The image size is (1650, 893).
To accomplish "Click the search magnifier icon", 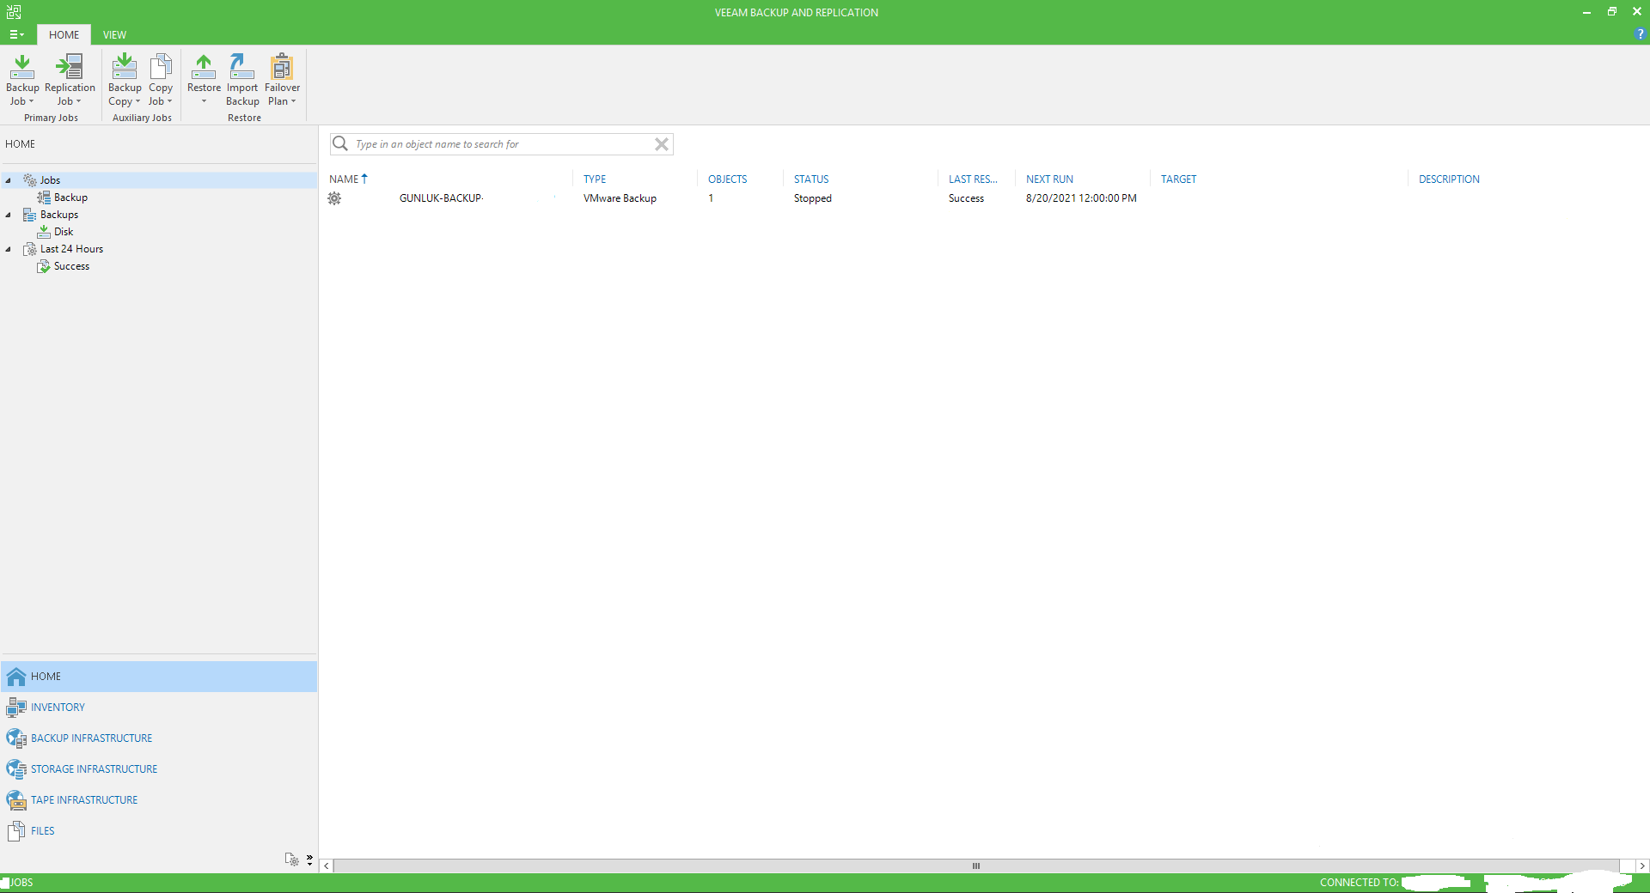I will coord(340,143).
